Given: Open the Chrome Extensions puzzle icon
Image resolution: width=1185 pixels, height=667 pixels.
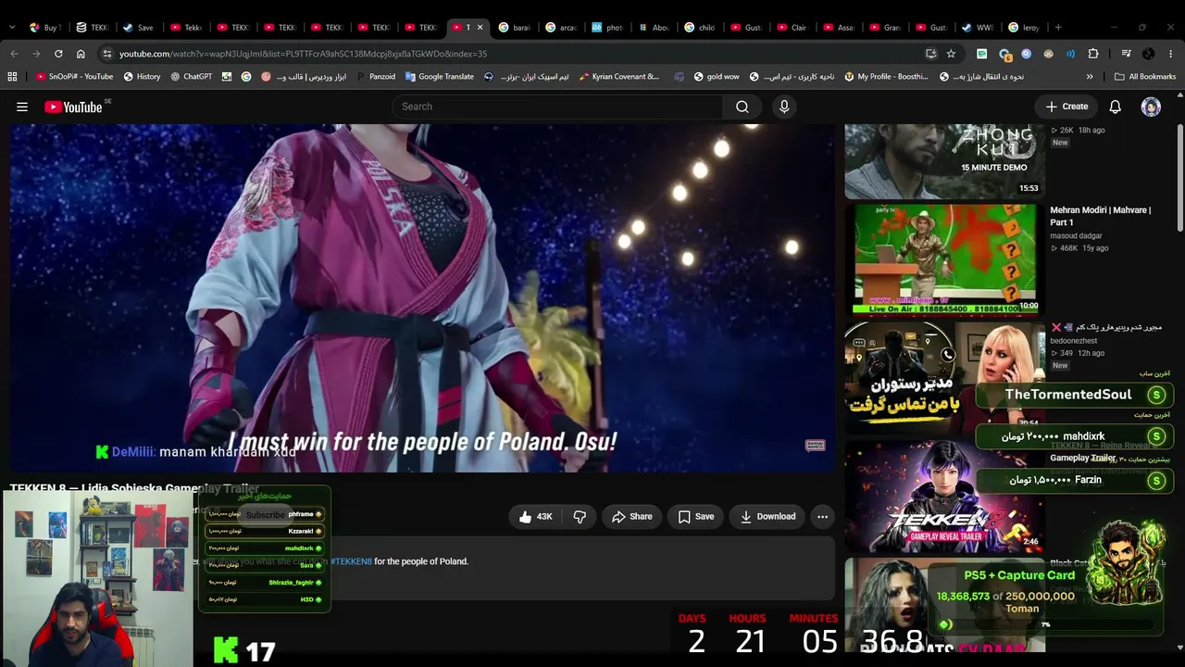Looking at the screenshot, I should (1093, 54).
